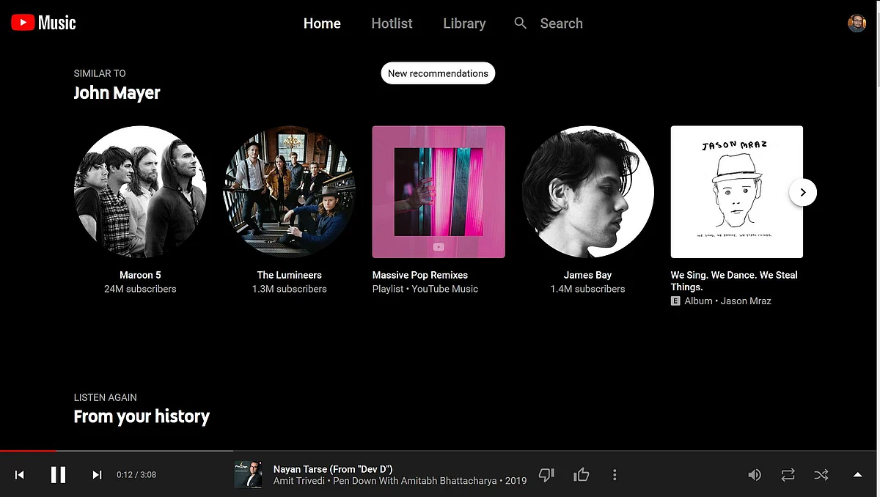Click the Maroon 5 title link

[x=140, y=275]
